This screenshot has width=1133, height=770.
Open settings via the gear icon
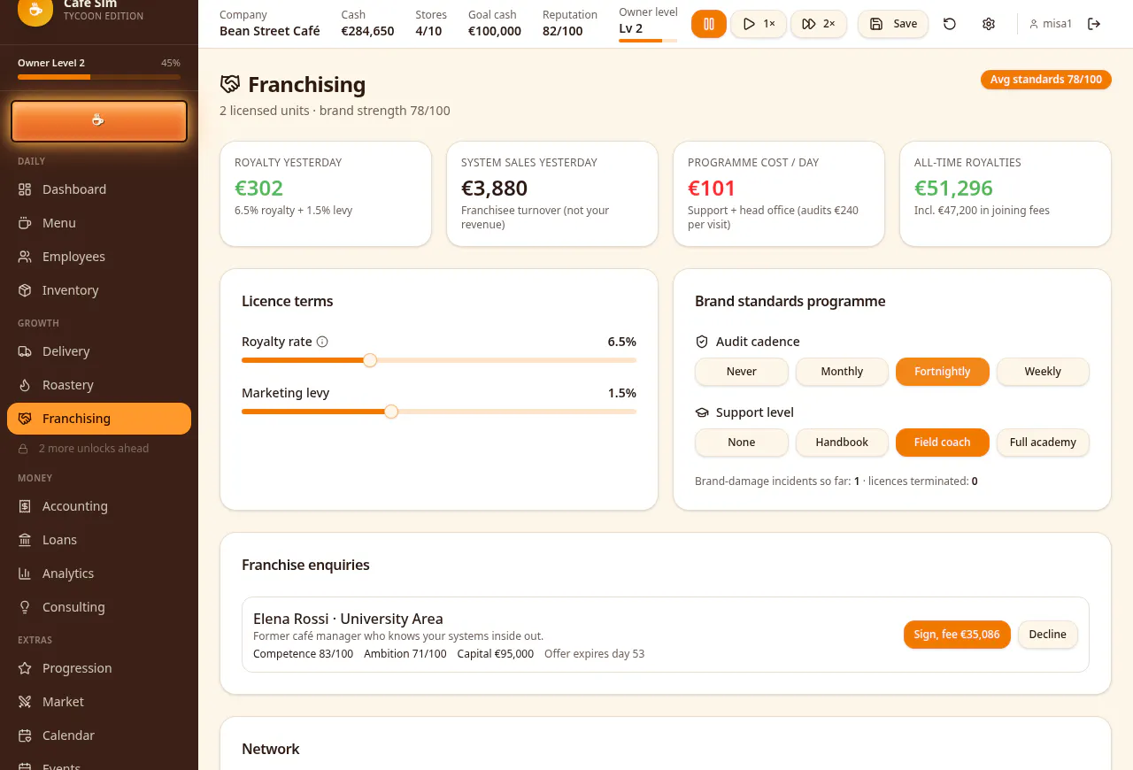pyautogui.click(x=989, y=24)
